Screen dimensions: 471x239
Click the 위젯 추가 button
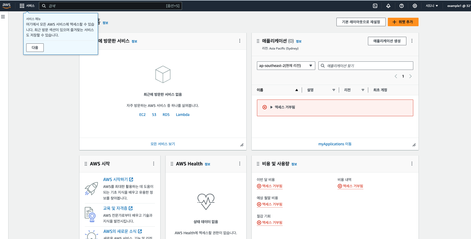403,22
